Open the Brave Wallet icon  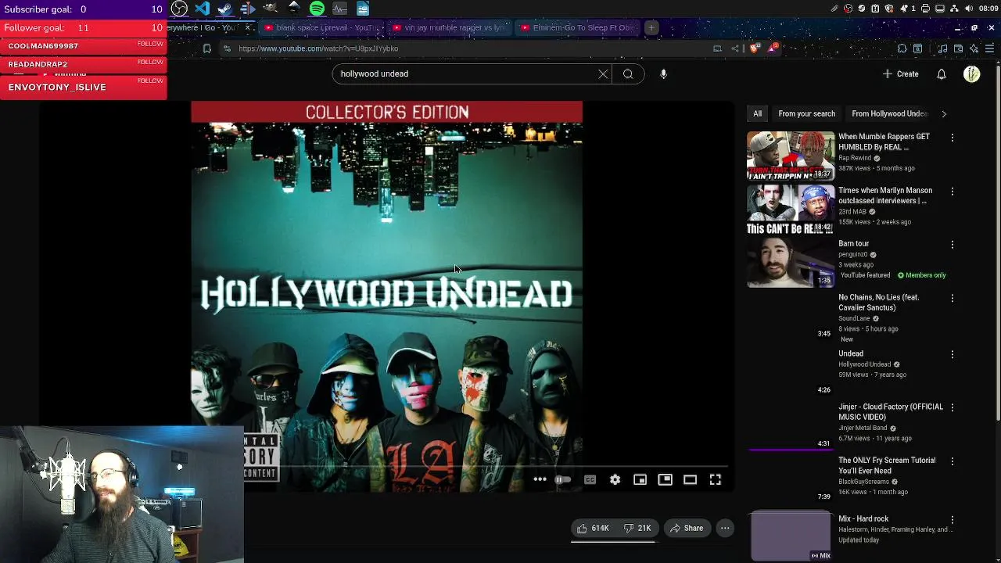point(958,48)
